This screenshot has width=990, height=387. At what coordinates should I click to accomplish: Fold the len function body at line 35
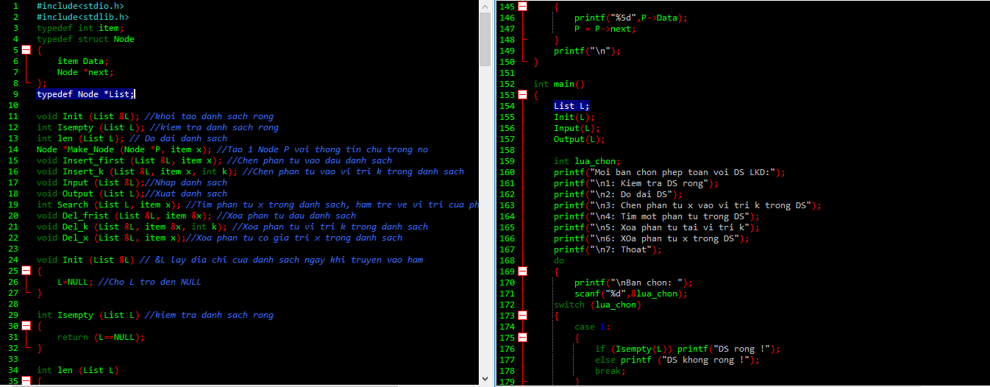coord(26,381)
